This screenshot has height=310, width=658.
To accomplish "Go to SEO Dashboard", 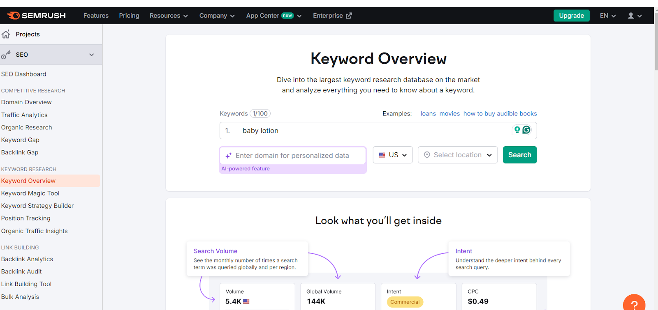I will tap(23, 74).
